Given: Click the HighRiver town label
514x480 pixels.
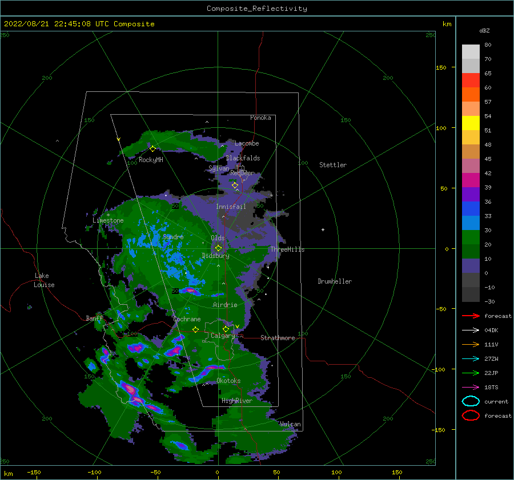Looking at the screenshot, I should tap(236, 401).
